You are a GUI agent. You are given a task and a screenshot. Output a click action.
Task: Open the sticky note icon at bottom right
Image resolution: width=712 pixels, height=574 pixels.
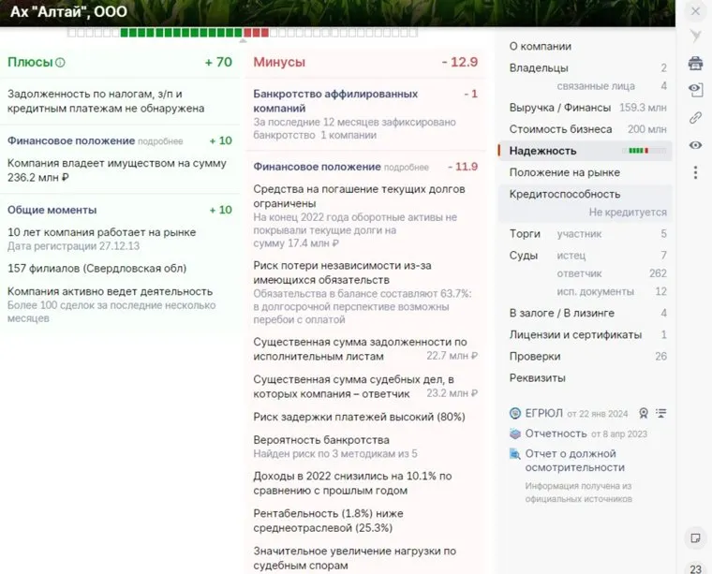point(695,537)
